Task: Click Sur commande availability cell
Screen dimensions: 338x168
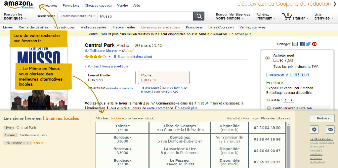Action: pos(230,139)
